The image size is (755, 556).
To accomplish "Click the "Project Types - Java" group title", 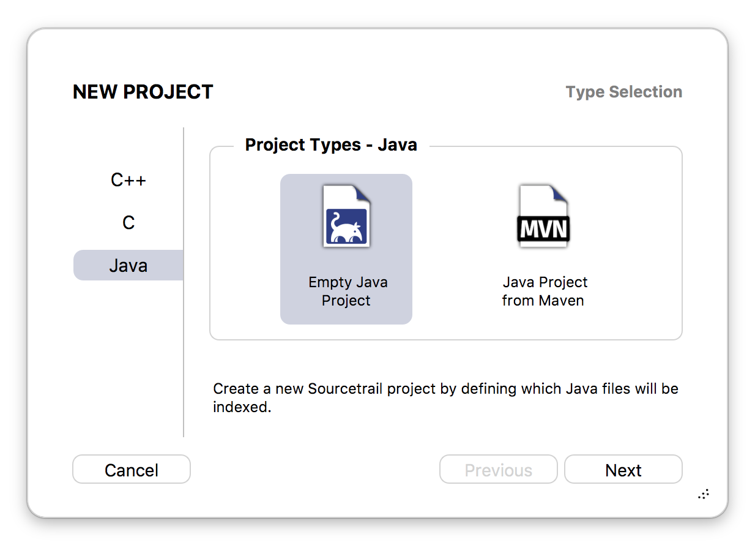I will pos(331,145).
